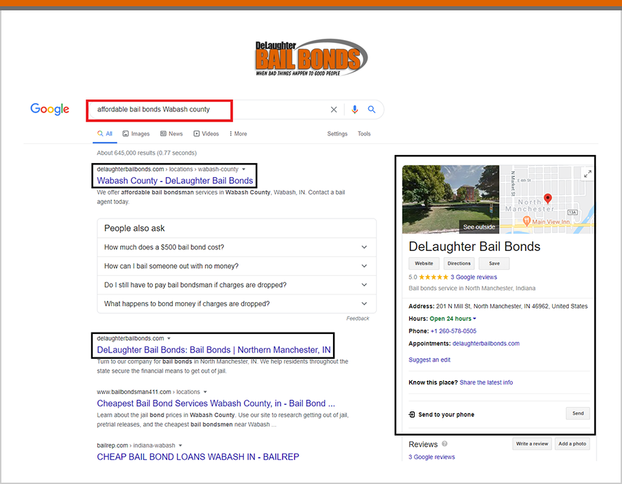Click the "About 645,000 results" count text
Viewport: 622px width, 484px height.
[x=147, y=153]
